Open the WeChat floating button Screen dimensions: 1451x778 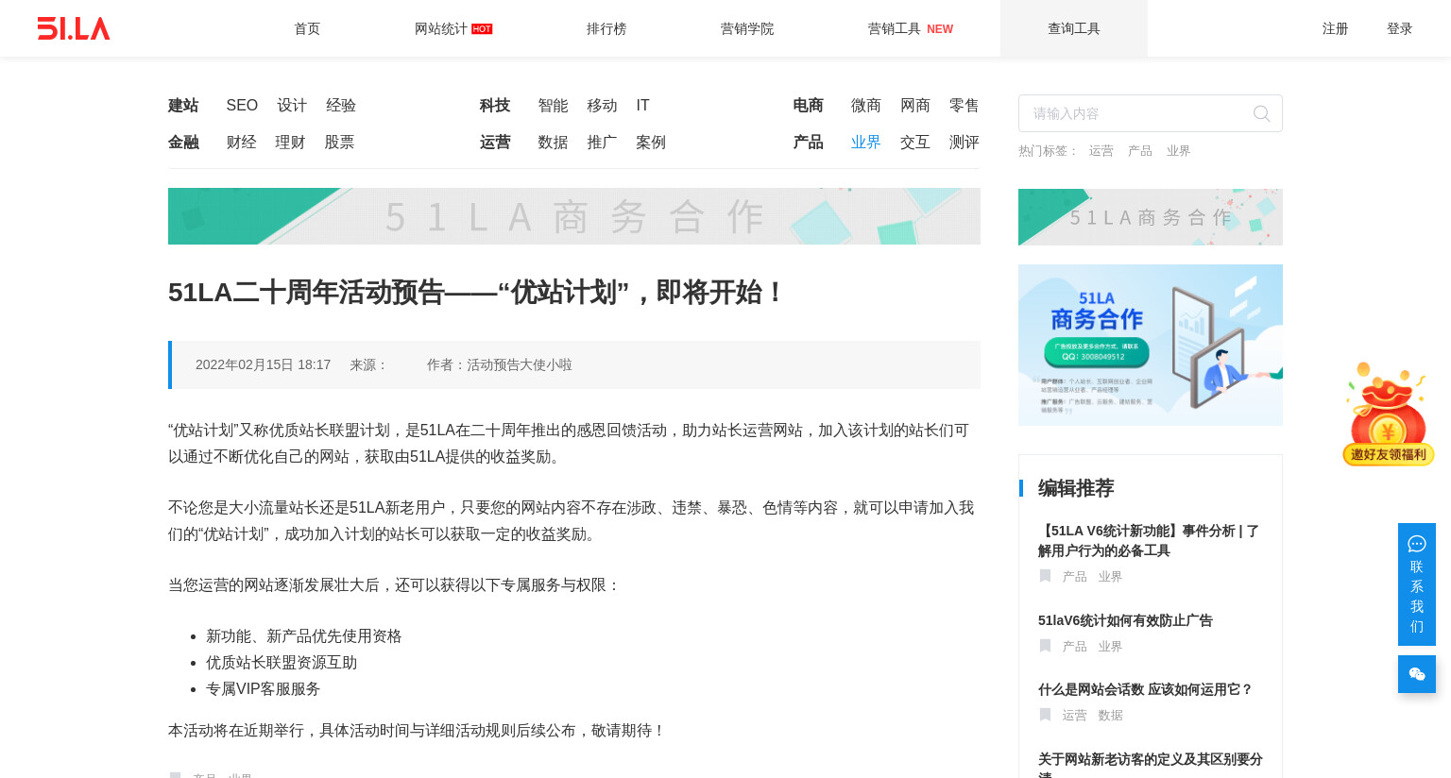1417,674
